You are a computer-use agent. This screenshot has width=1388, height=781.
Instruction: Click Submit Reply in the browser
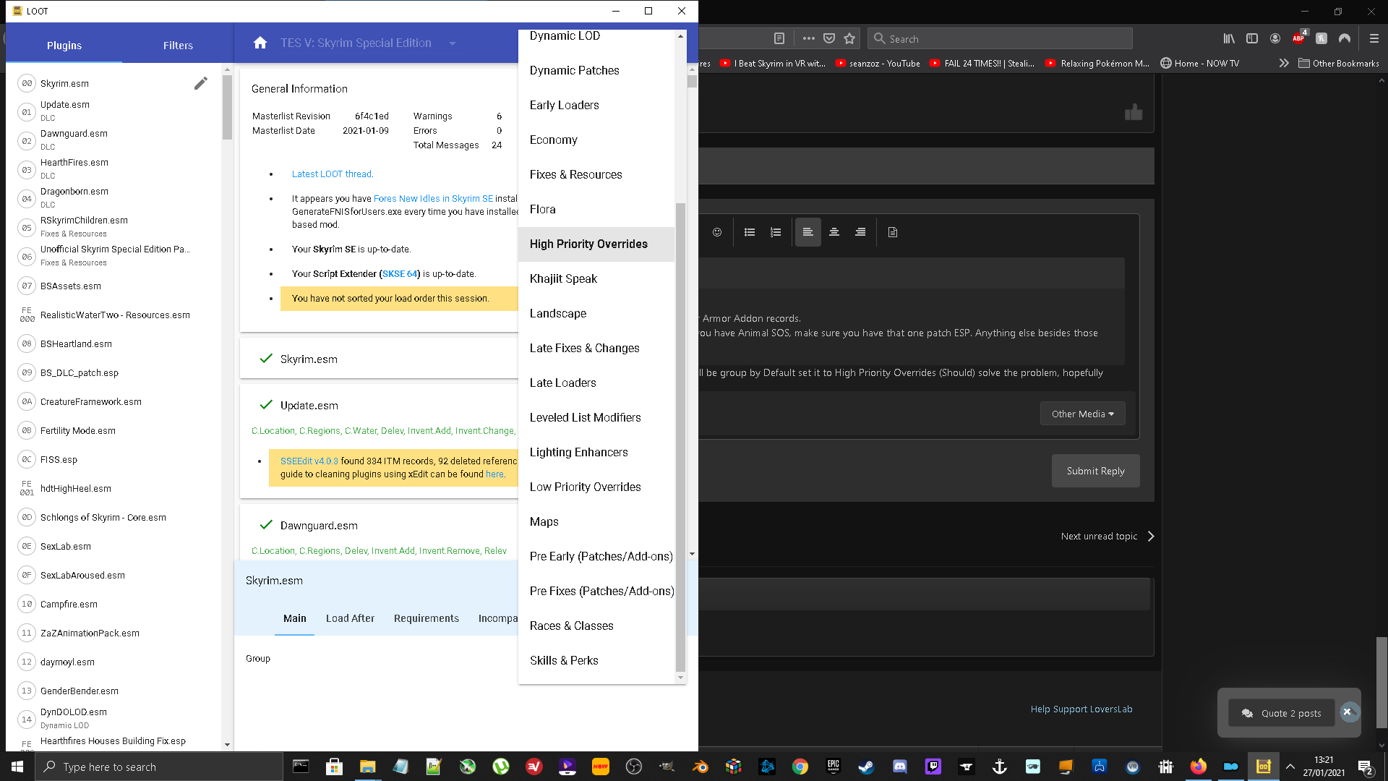tap(1095, 471)
